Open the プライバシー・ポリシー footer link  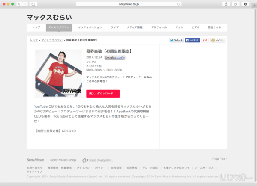(91, 168)
